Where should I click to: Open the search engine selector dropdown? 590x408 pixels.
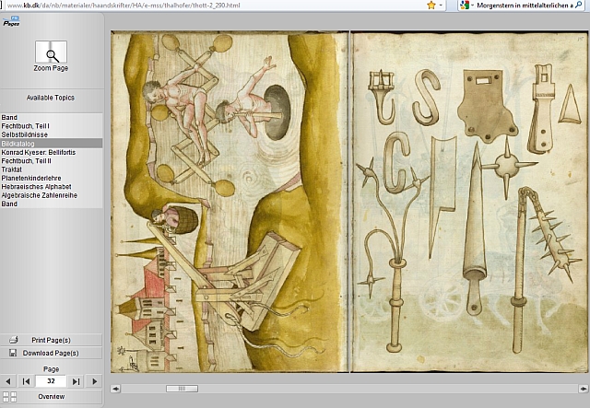[x=472, y=6]
